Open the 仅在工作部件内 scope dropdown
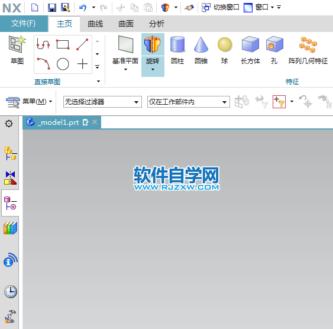Viewport: 333px width, 329px height. tap(188, 102)
